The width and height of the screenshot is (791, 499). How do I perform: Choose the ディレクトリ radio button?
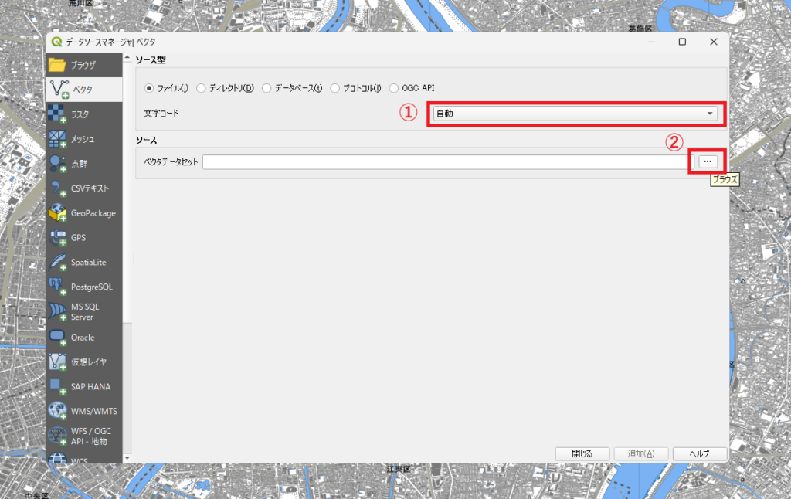201,88
